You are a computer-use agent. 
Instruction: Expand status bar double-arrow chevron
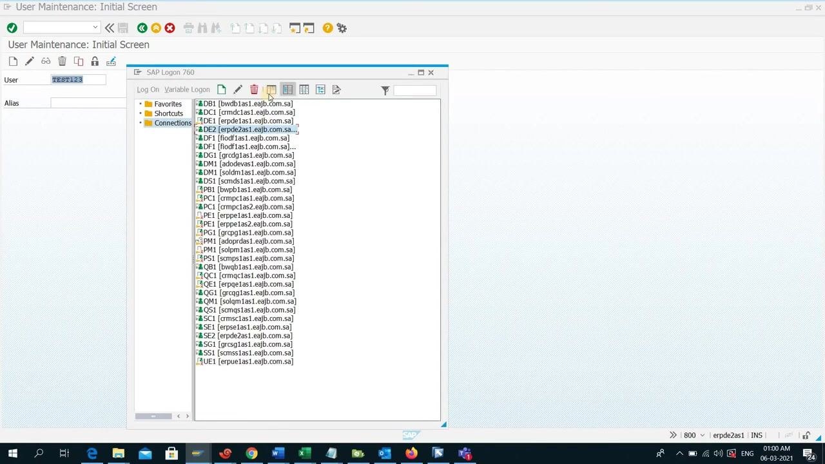click(673, 435)
